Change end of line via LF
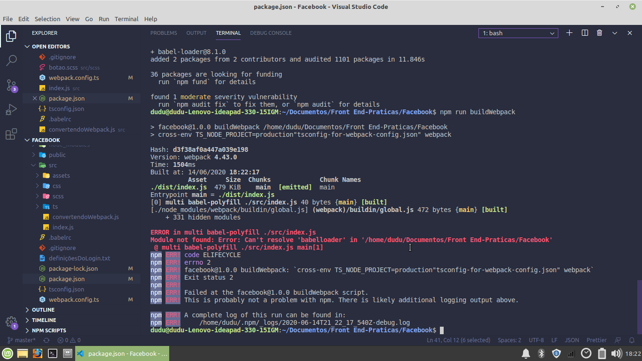Image resolution: width=642 pixels, height=361 pixels. 554,340
